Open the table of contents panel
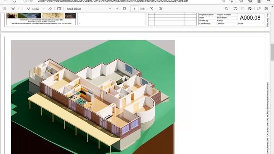Viewport: 274px width, 154px height. [x=4, y=9]
